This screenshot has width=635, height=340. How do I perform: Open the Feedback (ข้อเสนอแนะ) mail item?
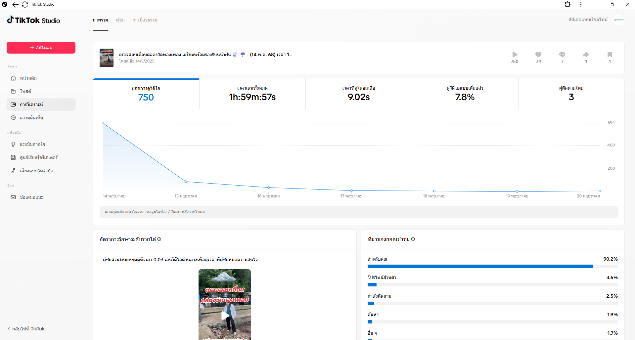point(41,197)
